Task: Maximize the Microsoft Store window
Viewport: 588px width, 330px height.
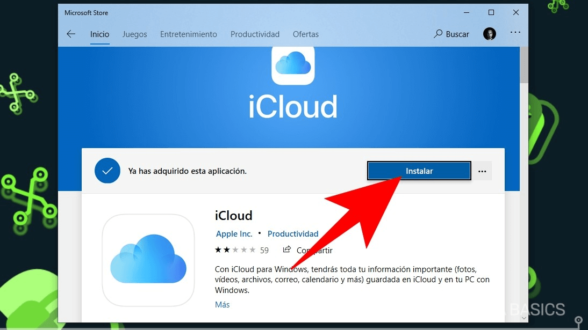Action: (x=491, y=12)
